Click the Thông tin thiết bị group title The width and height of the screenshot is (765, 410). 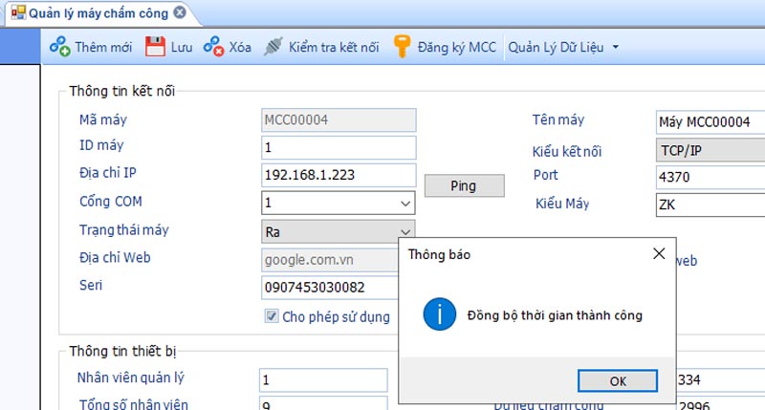[x=122, y=351]
